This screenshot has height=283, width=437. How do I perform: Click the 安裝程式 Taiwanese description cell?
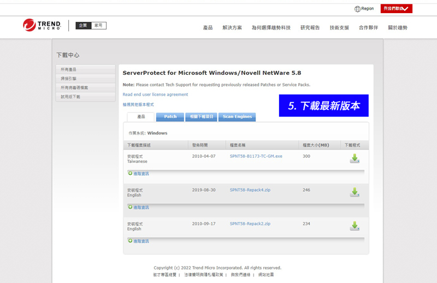137,158
